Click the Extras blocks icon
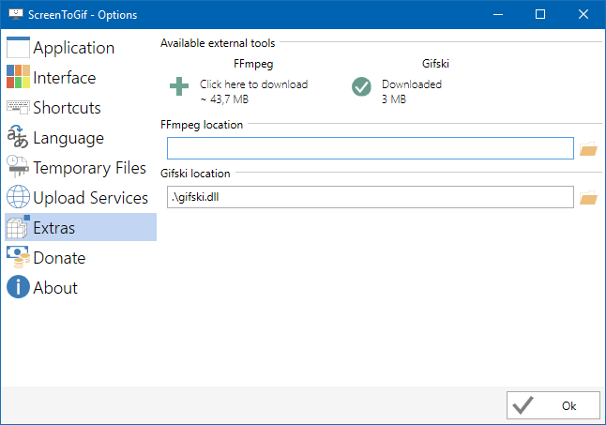This screenshot has height=425, width=606. pyautogui.click(x=18, y=227)
